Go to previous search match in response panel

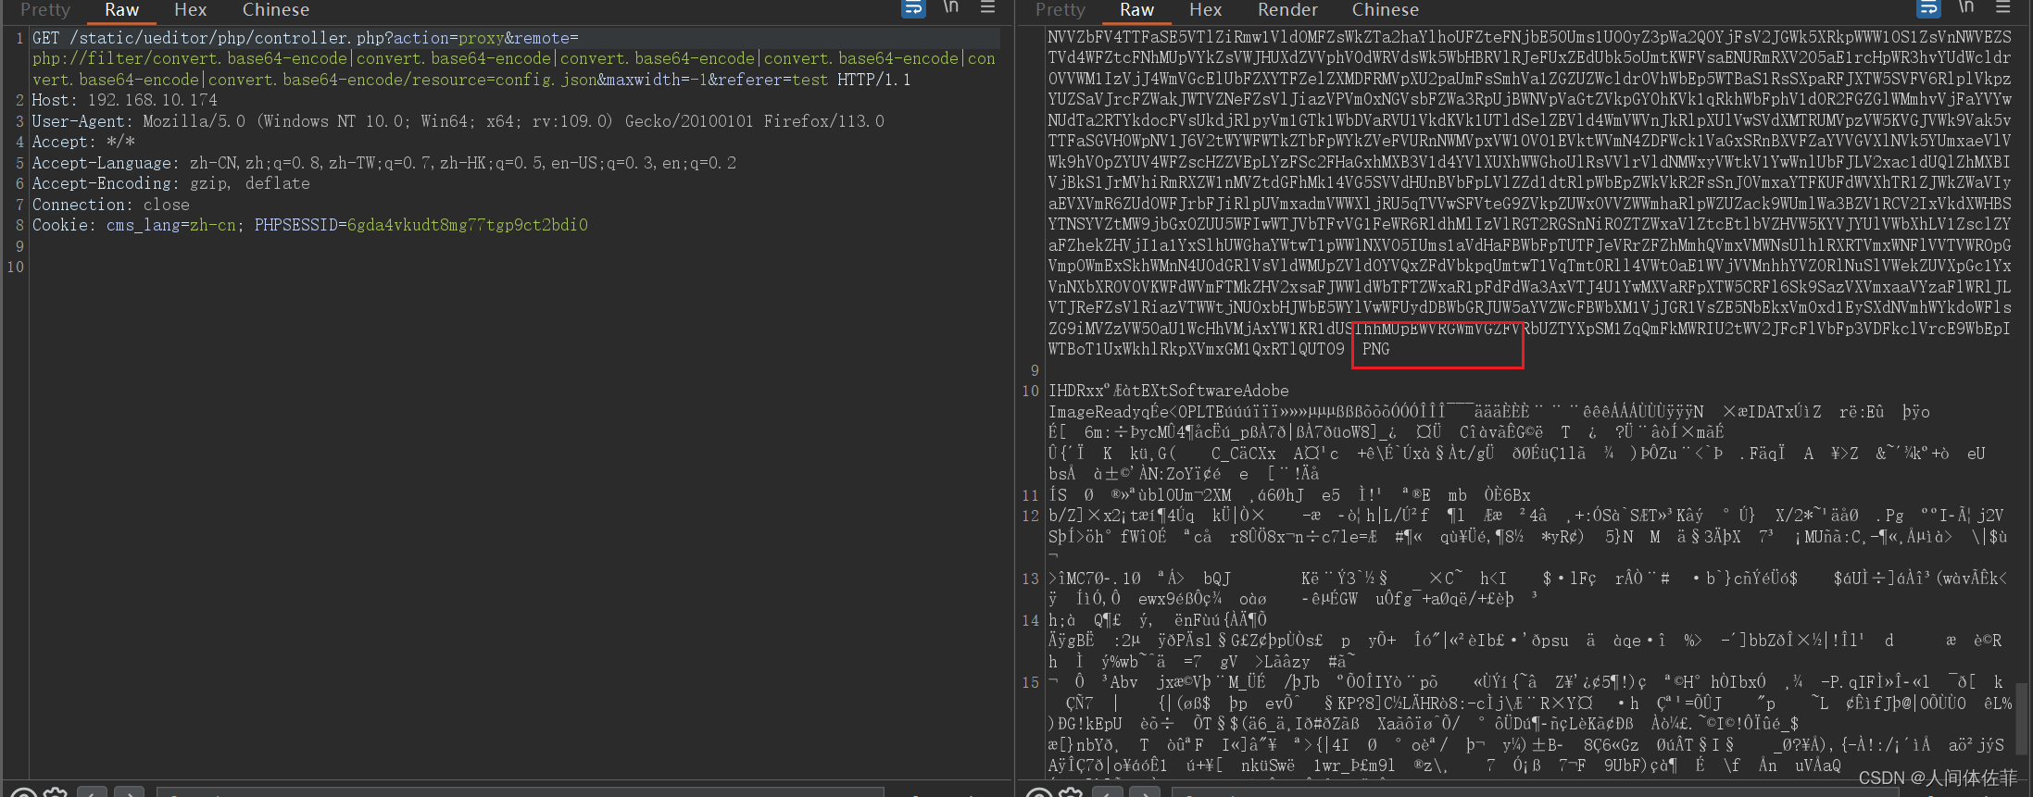pyautogui.click(x=1107, y=792)
